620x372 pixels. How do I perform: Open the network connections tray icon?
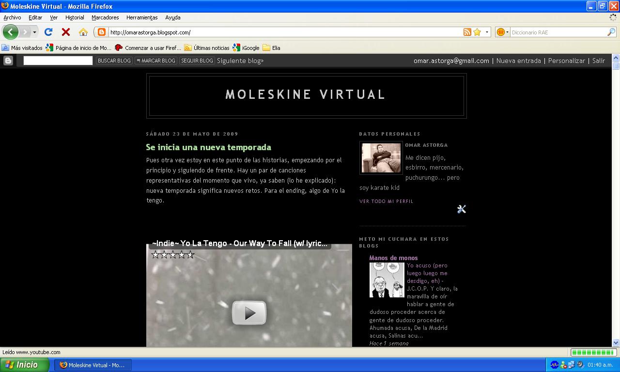(x=572, y=365)
